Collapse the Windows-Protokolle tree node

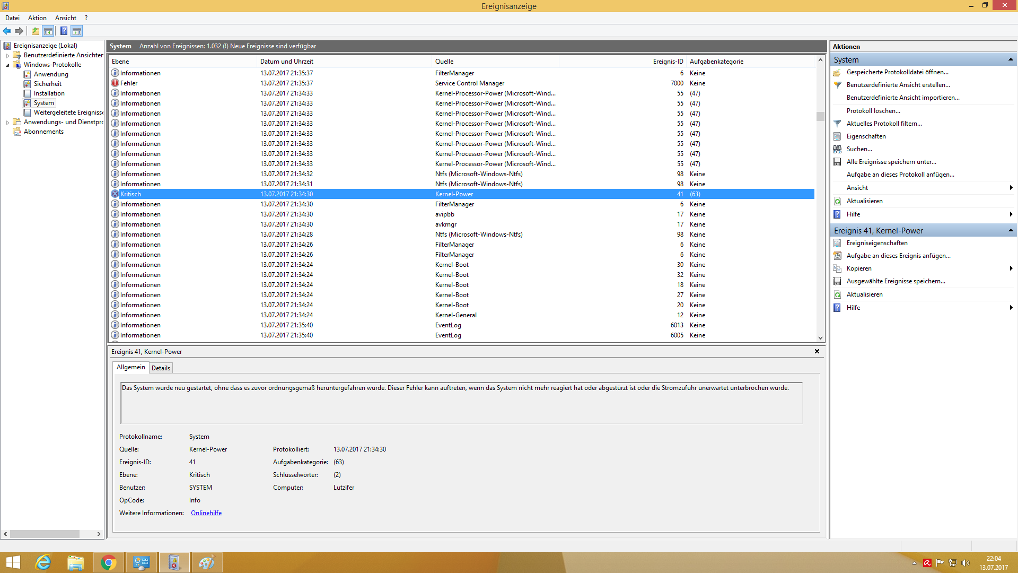7,65
